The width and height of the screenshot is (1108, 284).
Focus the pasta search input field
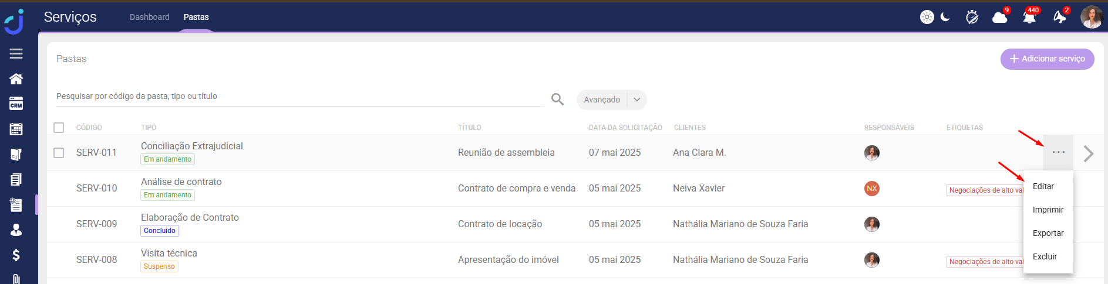[x=299, y=97]
